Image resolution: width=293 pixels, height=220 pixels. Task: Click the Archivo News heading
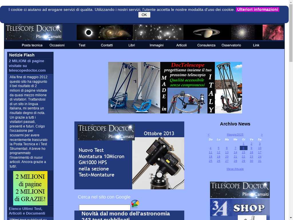tap(235, 124)
